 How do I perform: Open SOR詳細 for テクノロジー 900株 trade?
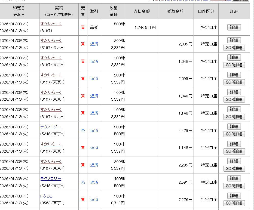(x=234, y=134)
